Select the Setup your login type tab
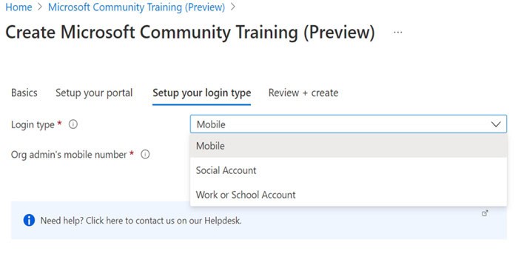 [201, 93]
